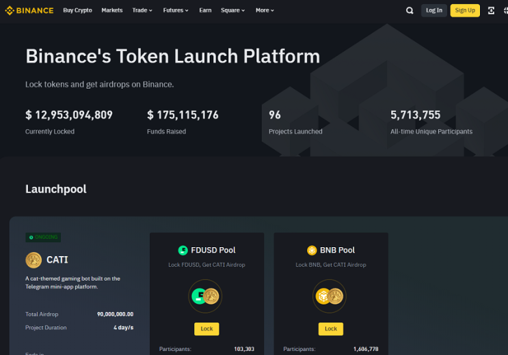Click the Launchpool section heading
This screenshot has height=355, width=508.
click(56, 189)
